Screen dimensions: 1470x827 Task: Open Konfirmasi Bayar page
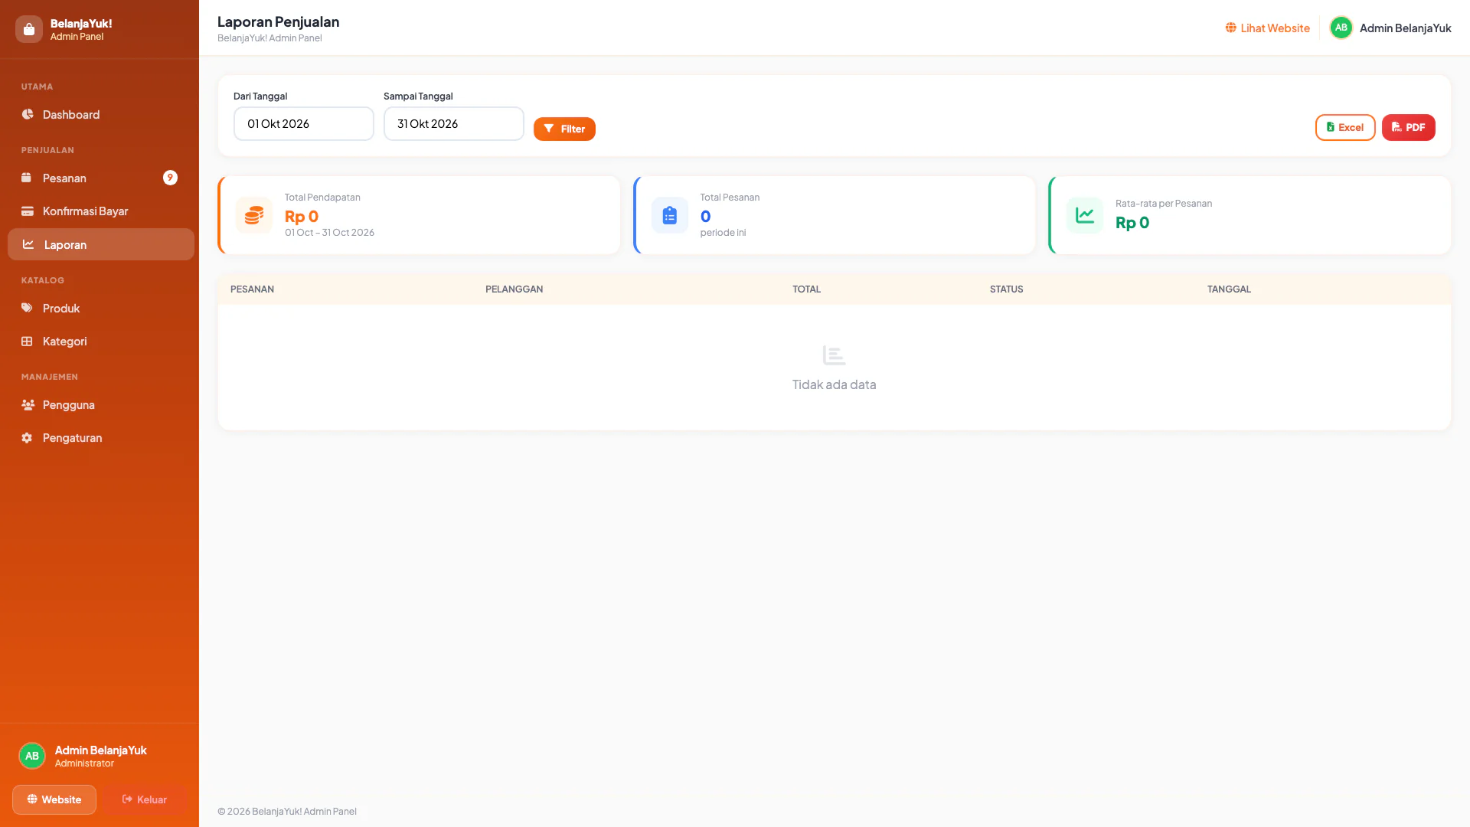[101, 211]
